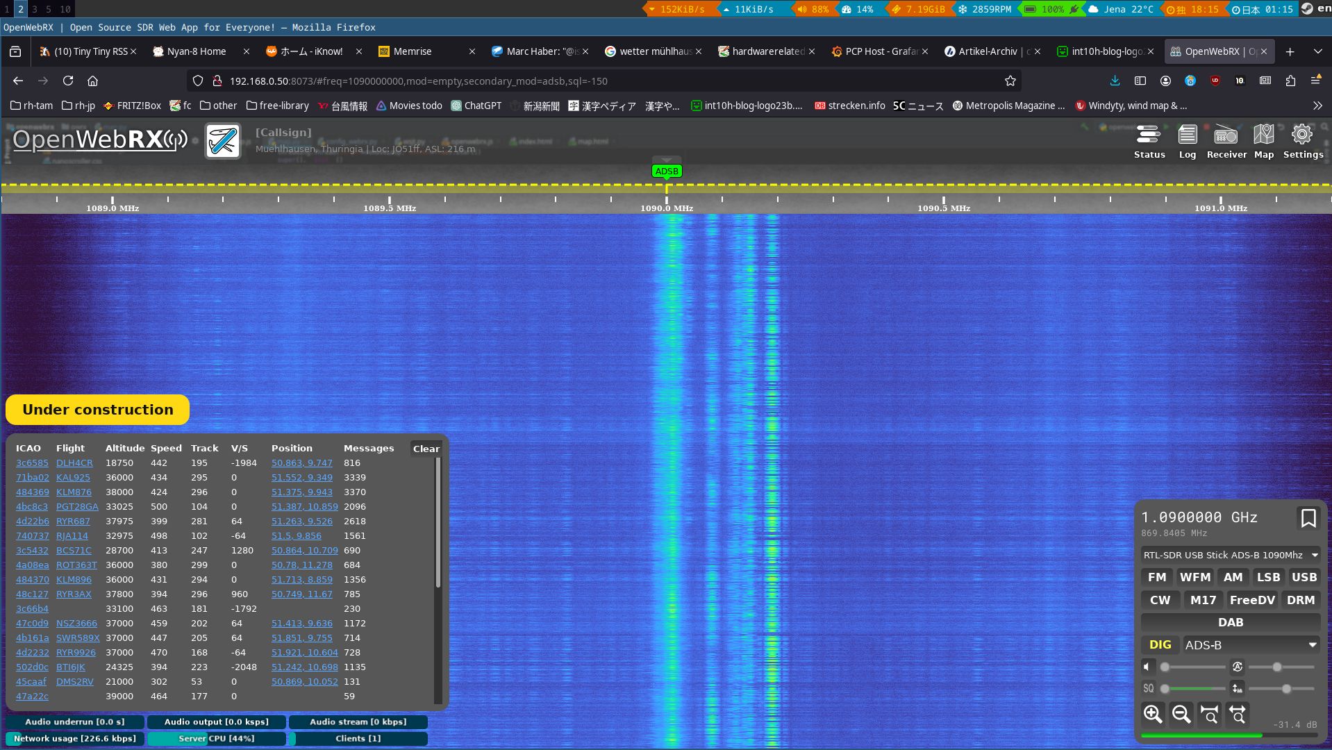The image size is (1332, 750).
Task: Open flight link KAL925
Action: (x=73, y=478)
